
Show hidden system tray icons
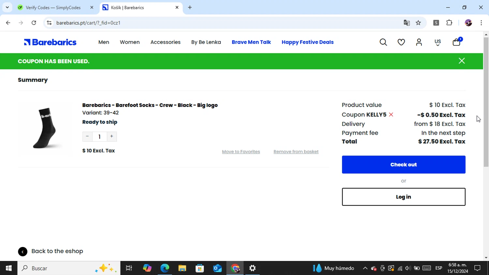click(x=365, y=268)
